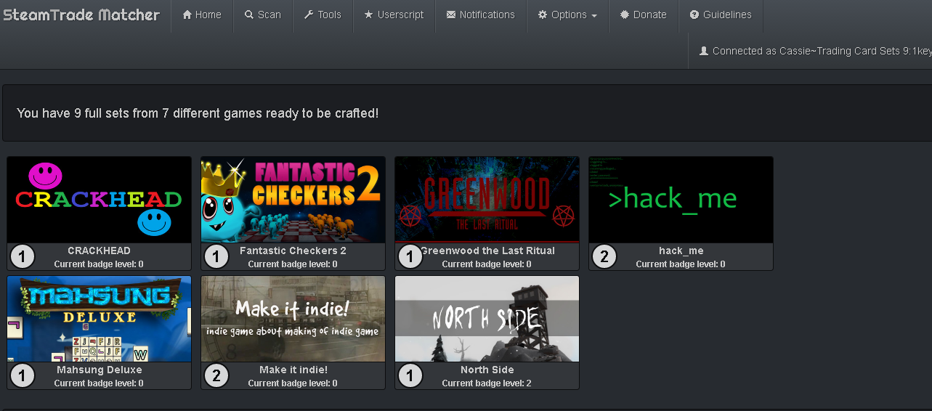932x411 pixels.
Task: Click the user icon beside Connected as
Action: click(x=704, y=51)
